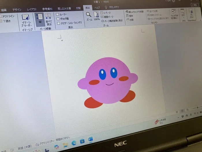The image size is (202, 152).
Task: Select the View (表示) ribbon tab
Action: click(x=88, y=8)
